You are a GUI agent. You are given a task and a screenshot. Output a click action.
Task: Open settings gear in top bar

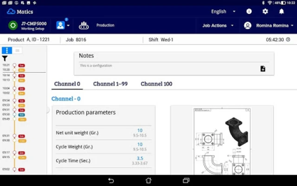pyautogui.click(x=265, y=11)
